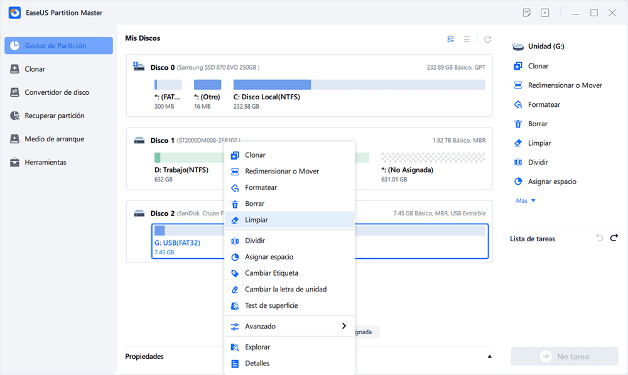The image size is (628, 375).
Task: Click the Disco 2 drive icon
Action: click(x=139, y=213)
